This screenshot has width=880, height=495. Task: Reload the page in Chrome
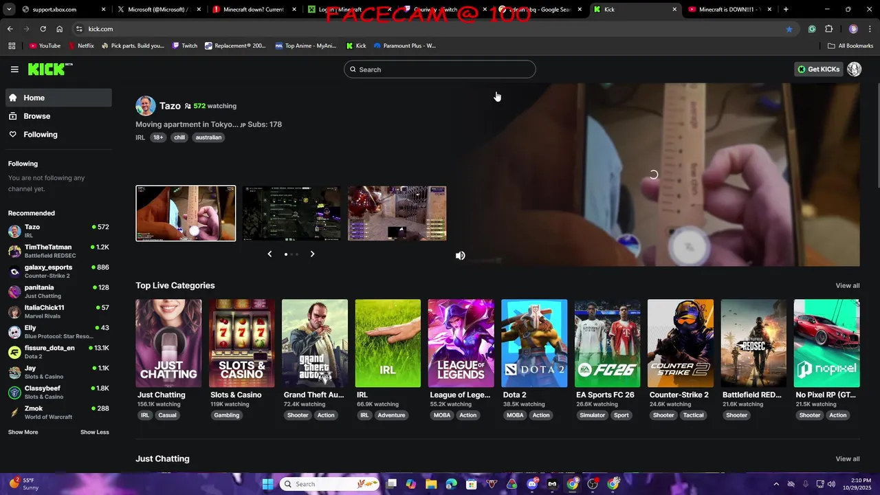43,29
